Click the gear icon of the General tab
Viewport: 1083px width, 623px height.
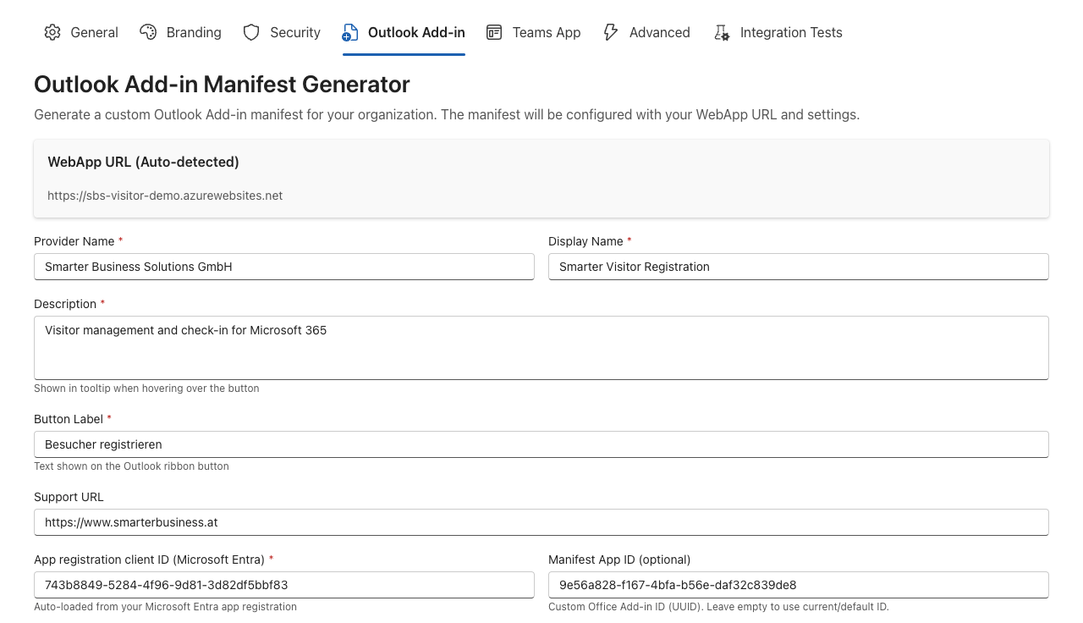tap(52, 32)
